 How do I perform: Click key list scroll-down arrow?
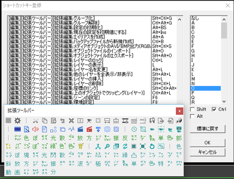coord(224,102)
